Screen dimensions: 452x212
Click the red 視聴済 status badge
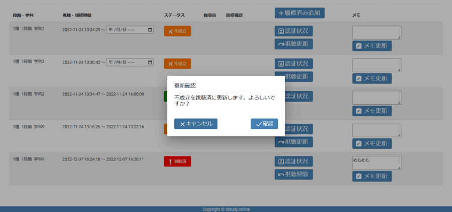177,161
